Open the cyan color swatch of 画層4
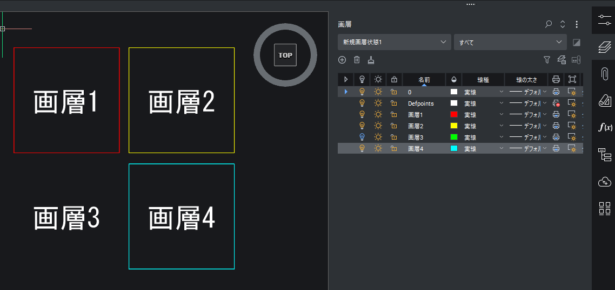615x290 pixels. [454, 149]
